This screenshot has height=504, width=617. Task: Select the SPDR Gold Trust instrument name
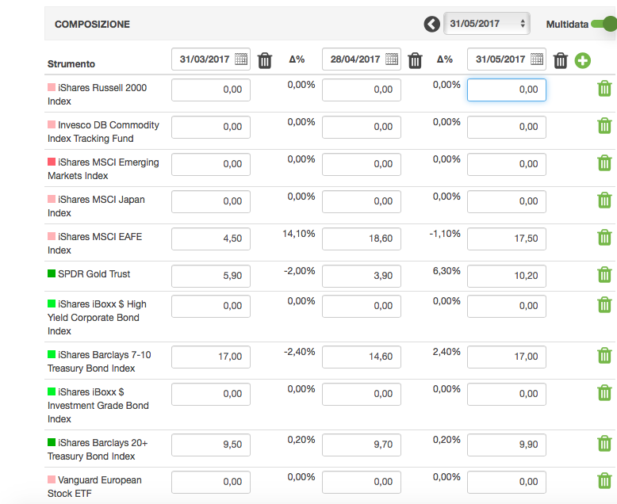[x=94, y=274]
